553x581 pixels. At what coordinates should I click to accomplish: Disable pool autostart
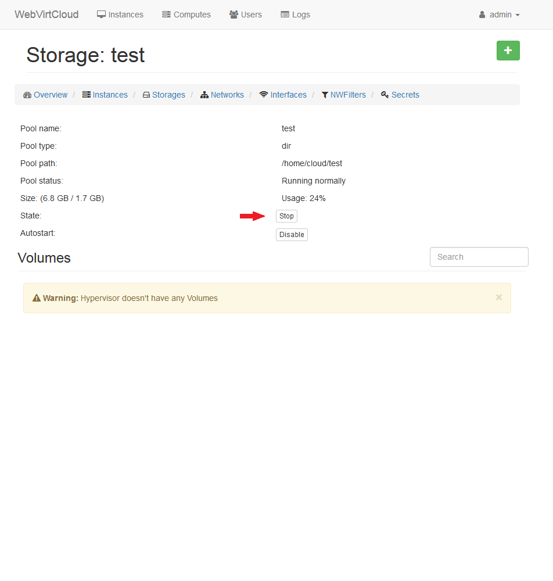[x=292, y=235]
